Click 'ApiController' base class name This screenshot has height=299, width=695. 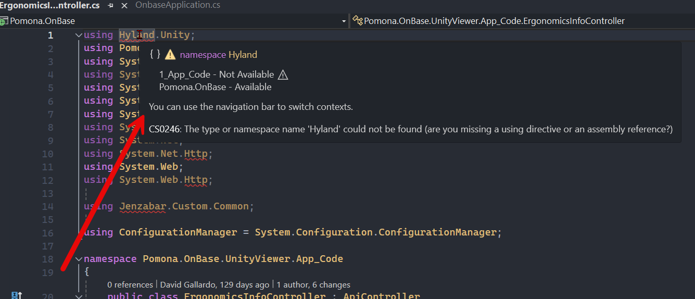coord(382,296)
